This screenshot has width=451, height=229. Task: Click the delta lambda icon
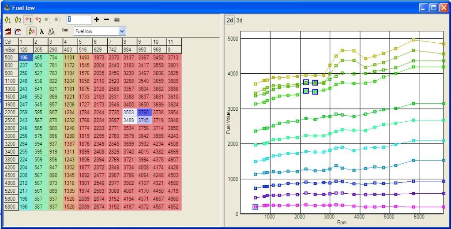point(51,32)
